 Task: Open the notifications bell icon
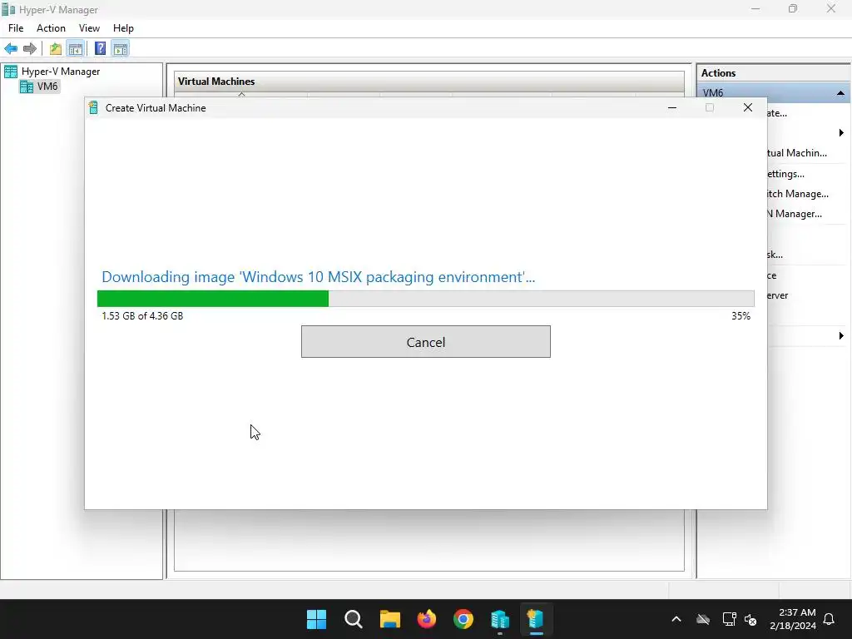click(x=829, y=619)
